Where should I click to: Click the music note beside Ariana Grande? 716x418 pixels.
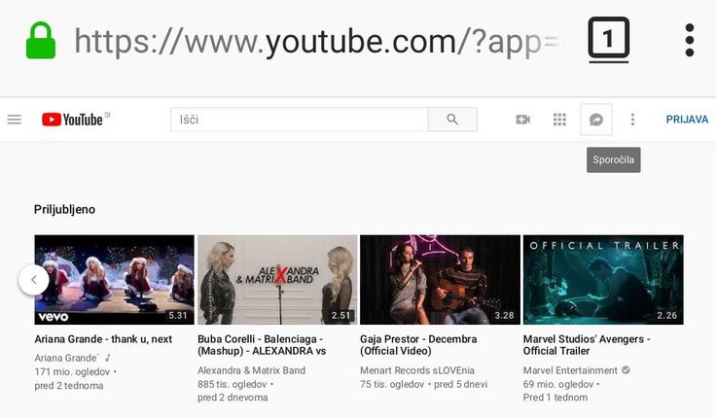pos(108,358)
